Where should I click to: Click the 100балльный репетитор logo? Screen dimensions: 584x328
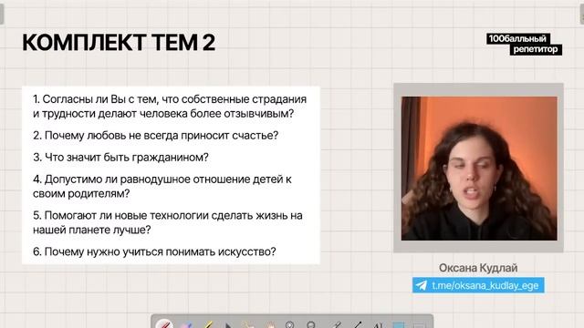pyautogui.click(x=524, y=44)
